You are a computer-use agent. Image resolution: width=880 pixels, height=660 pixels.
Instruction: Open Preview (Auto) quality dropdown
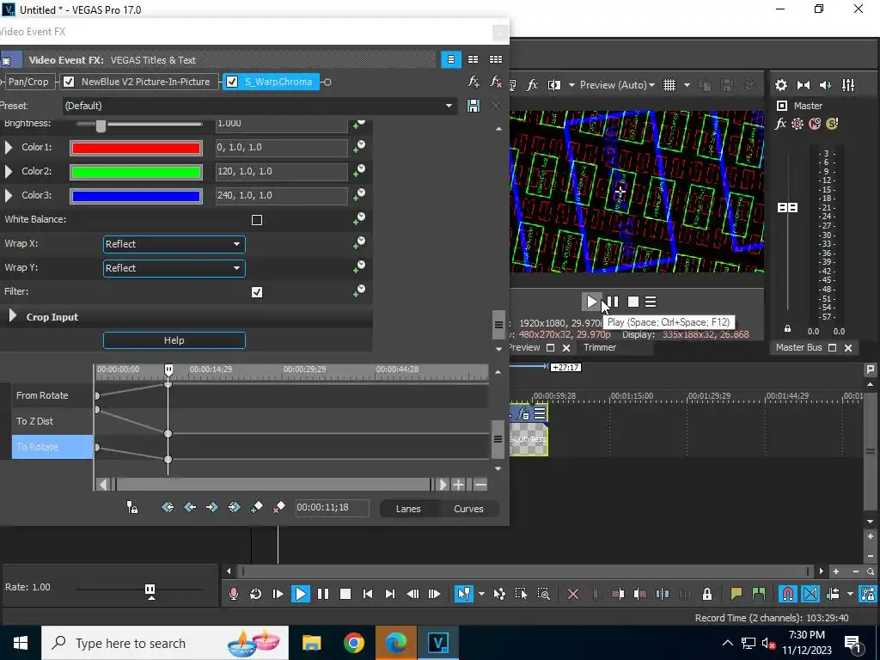tap(617, 85)
